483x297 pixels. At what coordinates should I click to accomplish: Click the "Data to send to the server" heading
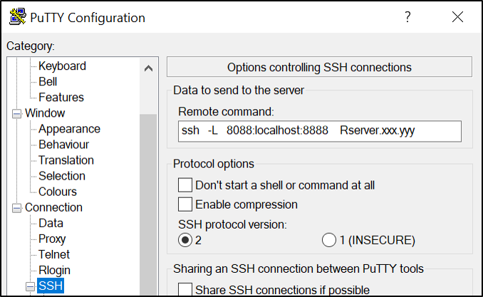pos(239,90)
